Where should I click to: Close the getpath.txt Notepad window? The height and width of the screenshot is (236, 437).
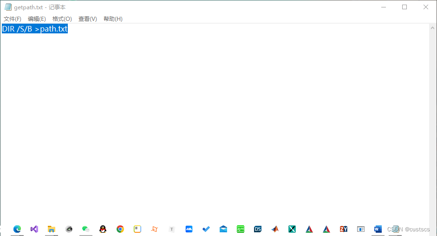tap(425, 7)
